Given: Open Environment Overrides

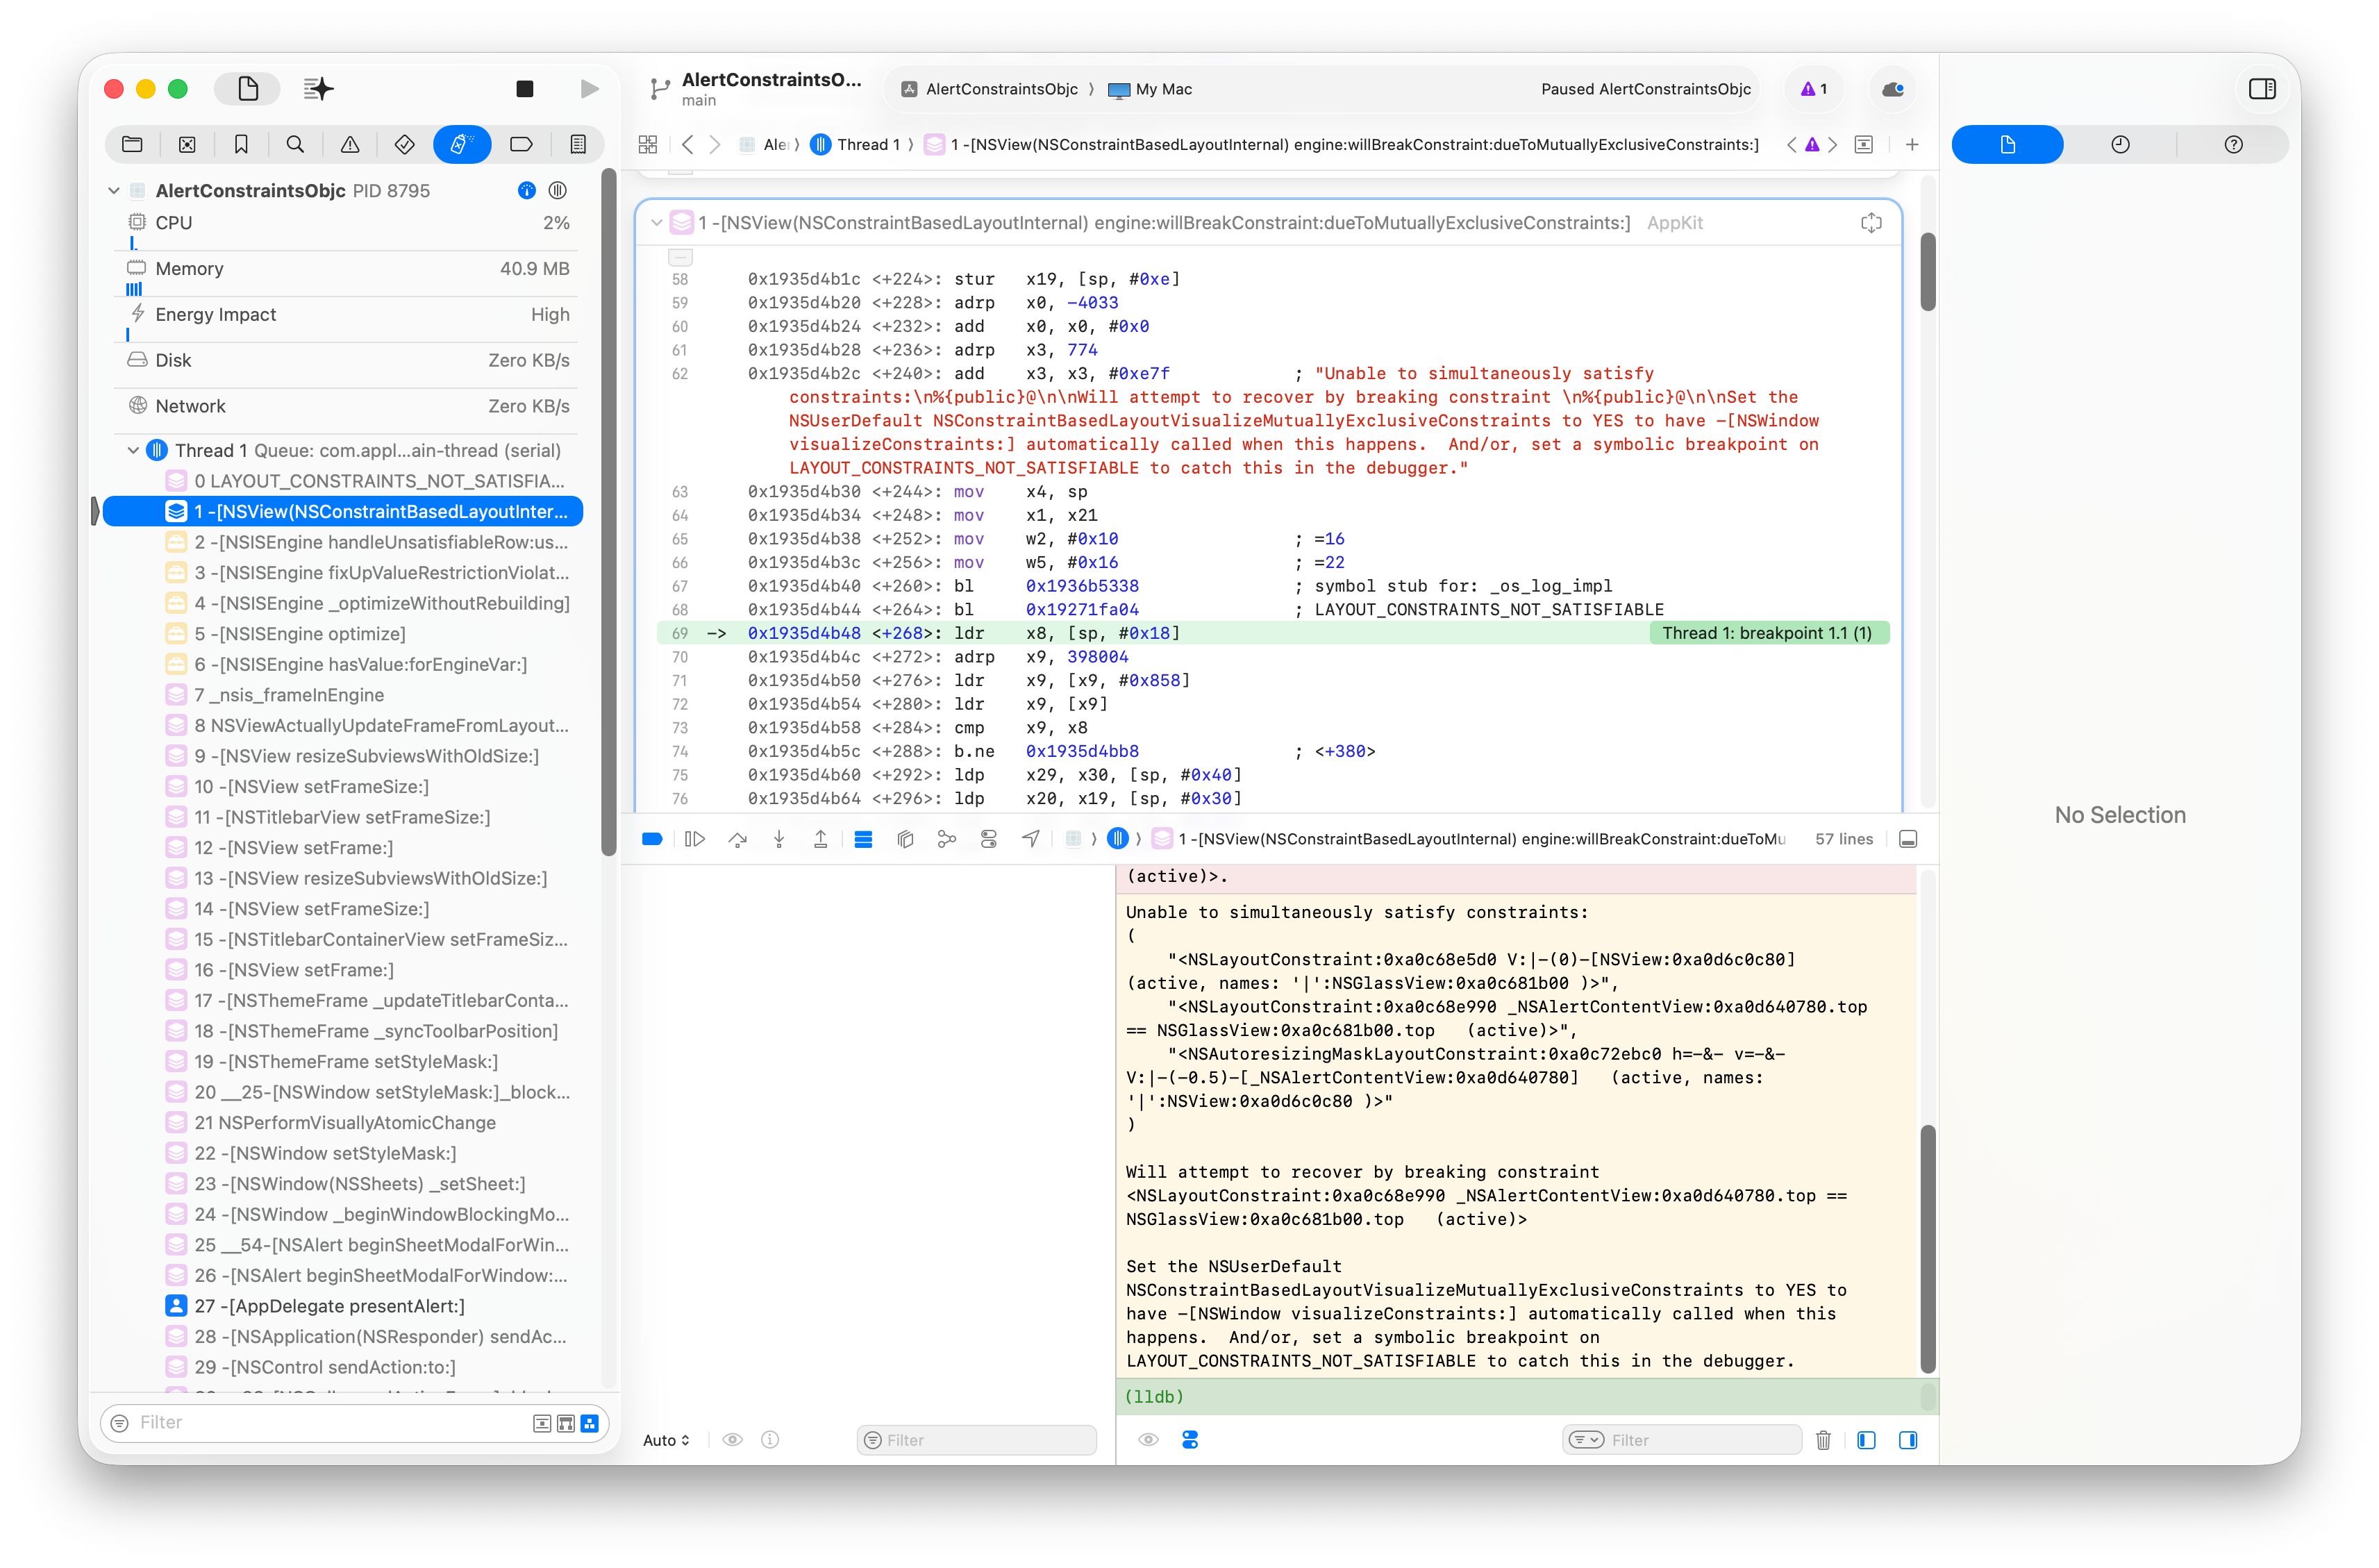Looking at the screenshot, I should (x=989, y=839).
